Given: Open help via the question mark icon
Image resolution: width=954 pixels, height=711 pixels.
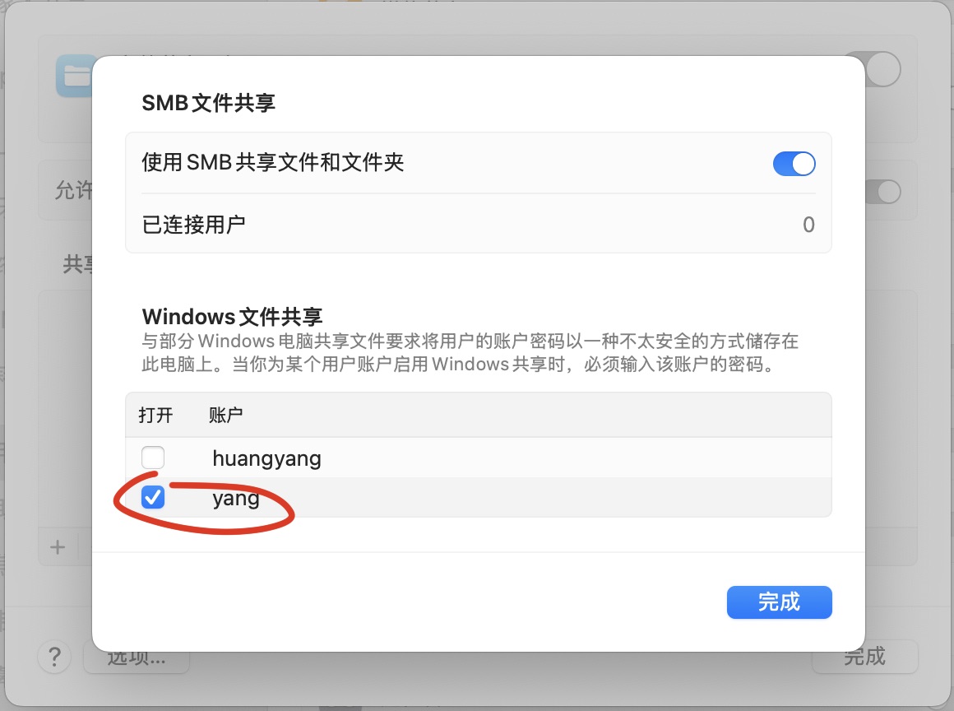Looking at the screenshot, I should (x=54, y=657).
